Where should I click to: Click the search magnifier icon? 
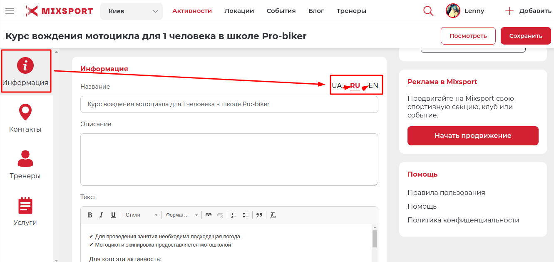[428, 11]
